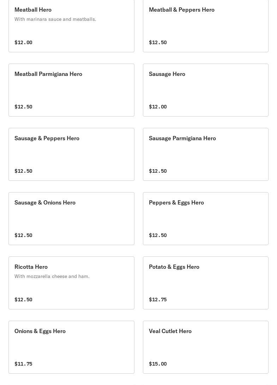The height and width of the screenshot is (385, 277).
Task: Open the Veal Cutlet Hero item
Action: point(170,331)
